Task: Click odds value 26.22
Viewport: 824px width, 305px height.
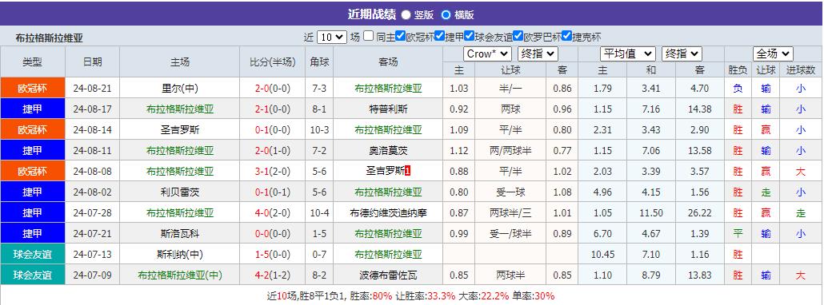Action: [x=699, y=213]
